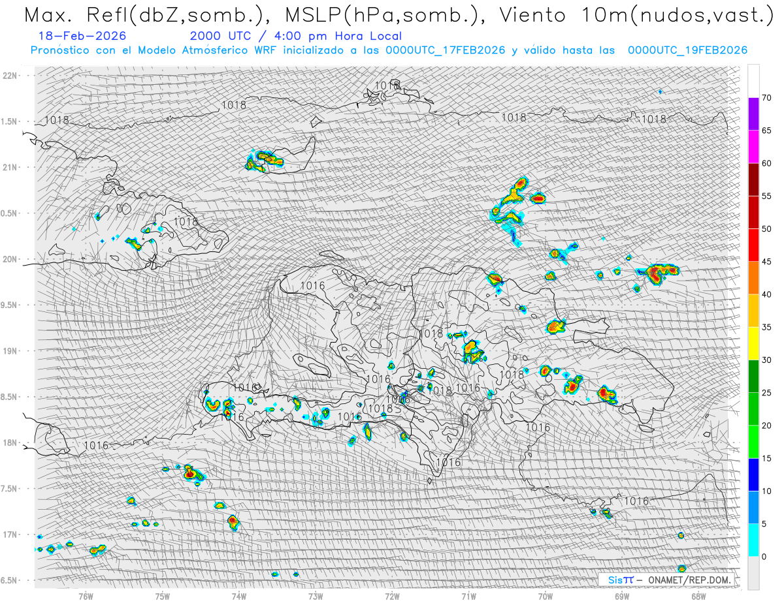The height and width of the screenshot is (605, 784).
Task: Click the '60' value on the color scale
Action: click(x=767, y=163)
